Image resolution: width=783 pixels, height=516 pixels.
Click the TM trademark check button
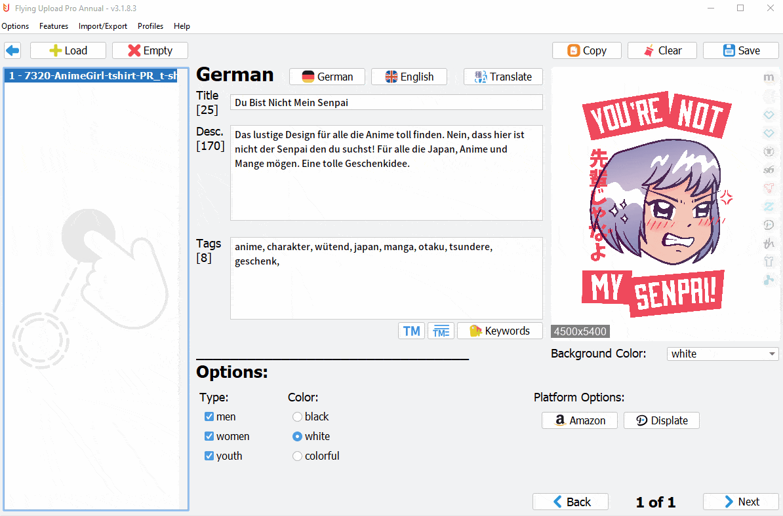(411, 331)
